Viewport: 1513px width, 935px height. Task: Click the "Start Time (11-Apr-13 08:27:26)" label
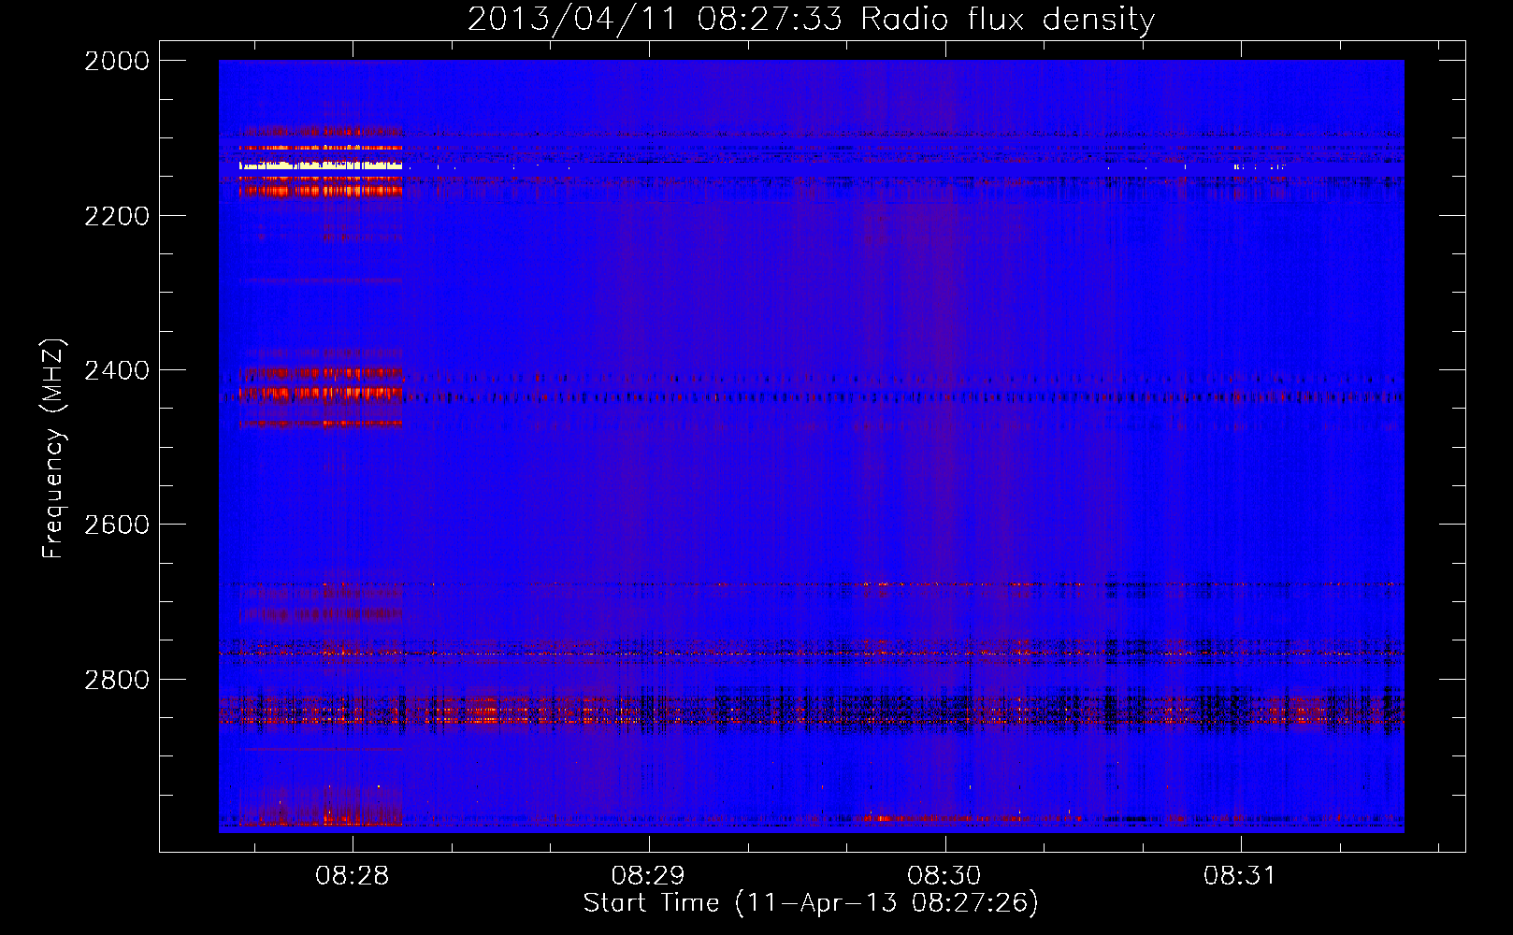pos(811,903)
